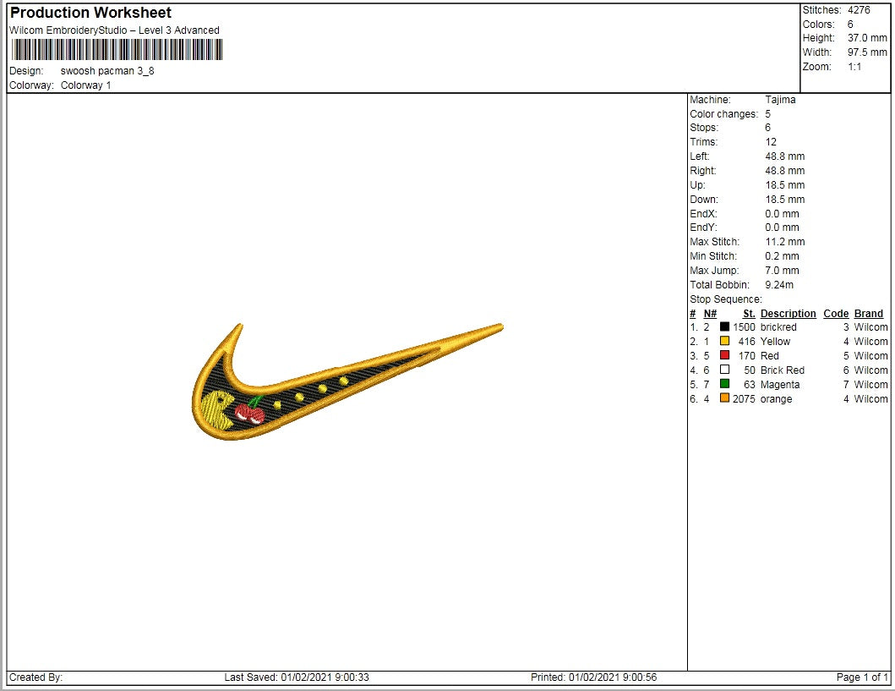Click the Up value 18.5 mm

tap(785, 185)
